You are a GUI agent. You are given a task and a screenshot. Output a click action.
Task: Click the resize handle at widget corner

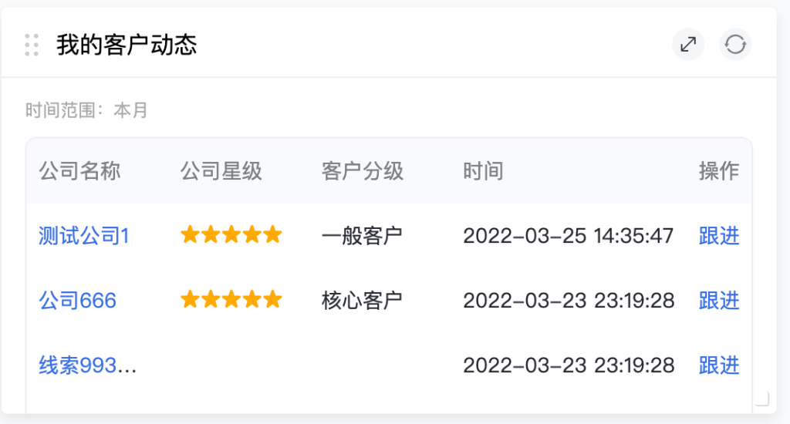point(761,398)
